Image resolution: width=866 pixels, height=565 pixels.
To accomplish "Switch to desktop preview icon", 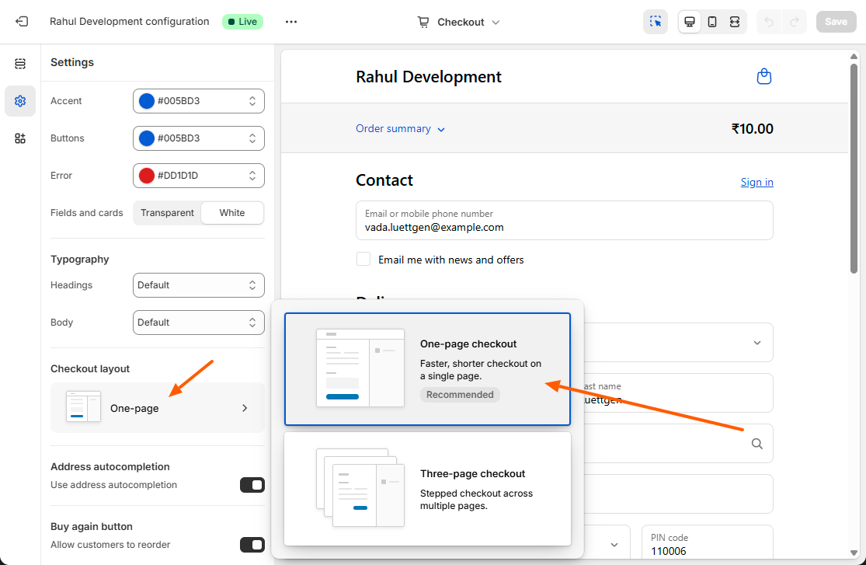I will tap(690, 22).
